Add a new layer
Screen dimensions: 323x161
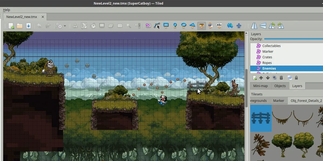(x=255, y=78)
